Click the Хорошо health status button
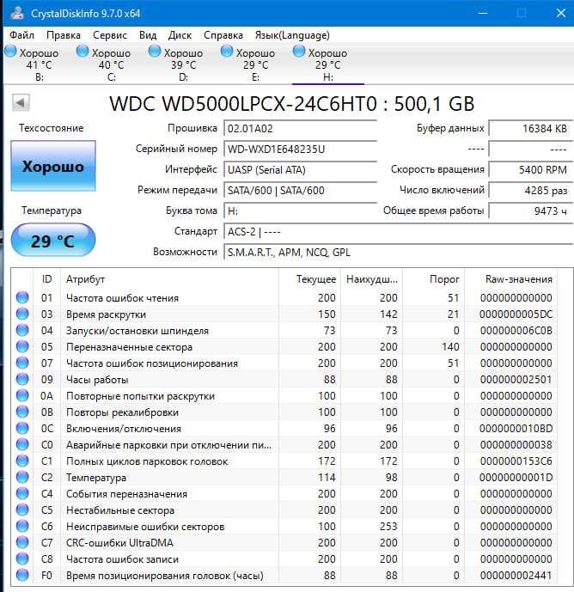The width and height of the screenshot is (574, 592). (53, 166)
